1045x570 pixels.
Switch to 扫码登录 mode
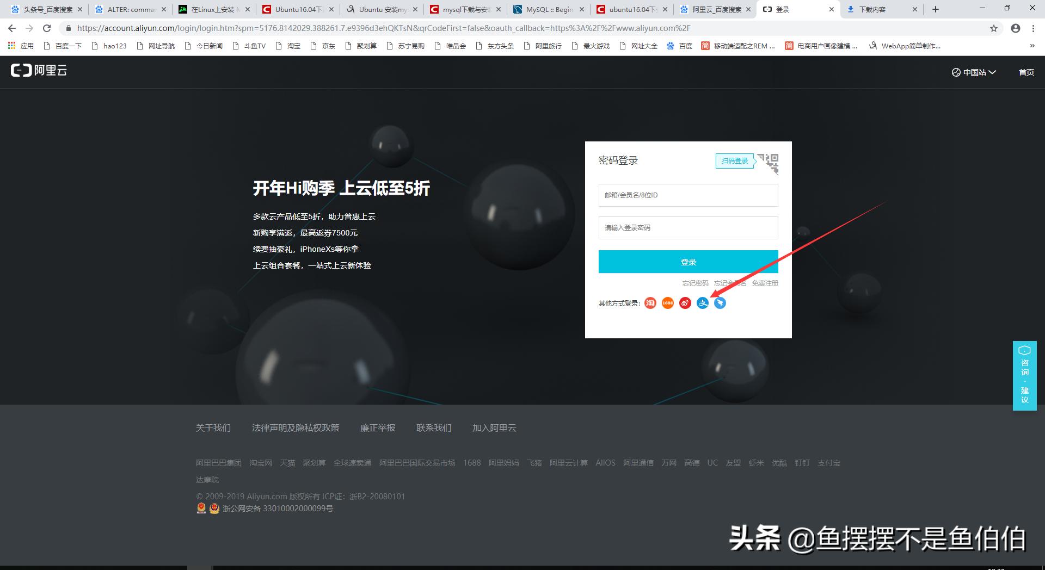click(x=734, y=161)
